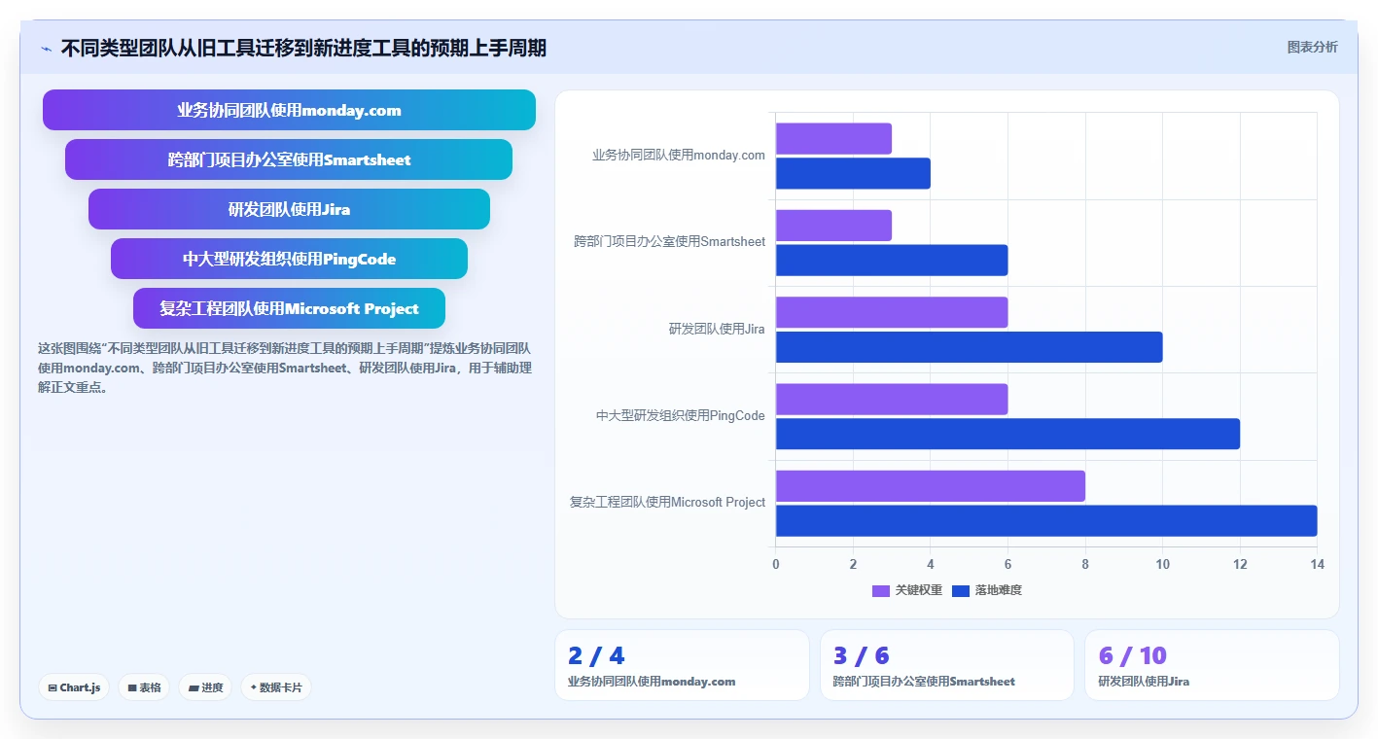Click the 进度 tag chip
The height and width of the screenshot is (739, 1378).
pyautogui.click(x=206, y=687)
